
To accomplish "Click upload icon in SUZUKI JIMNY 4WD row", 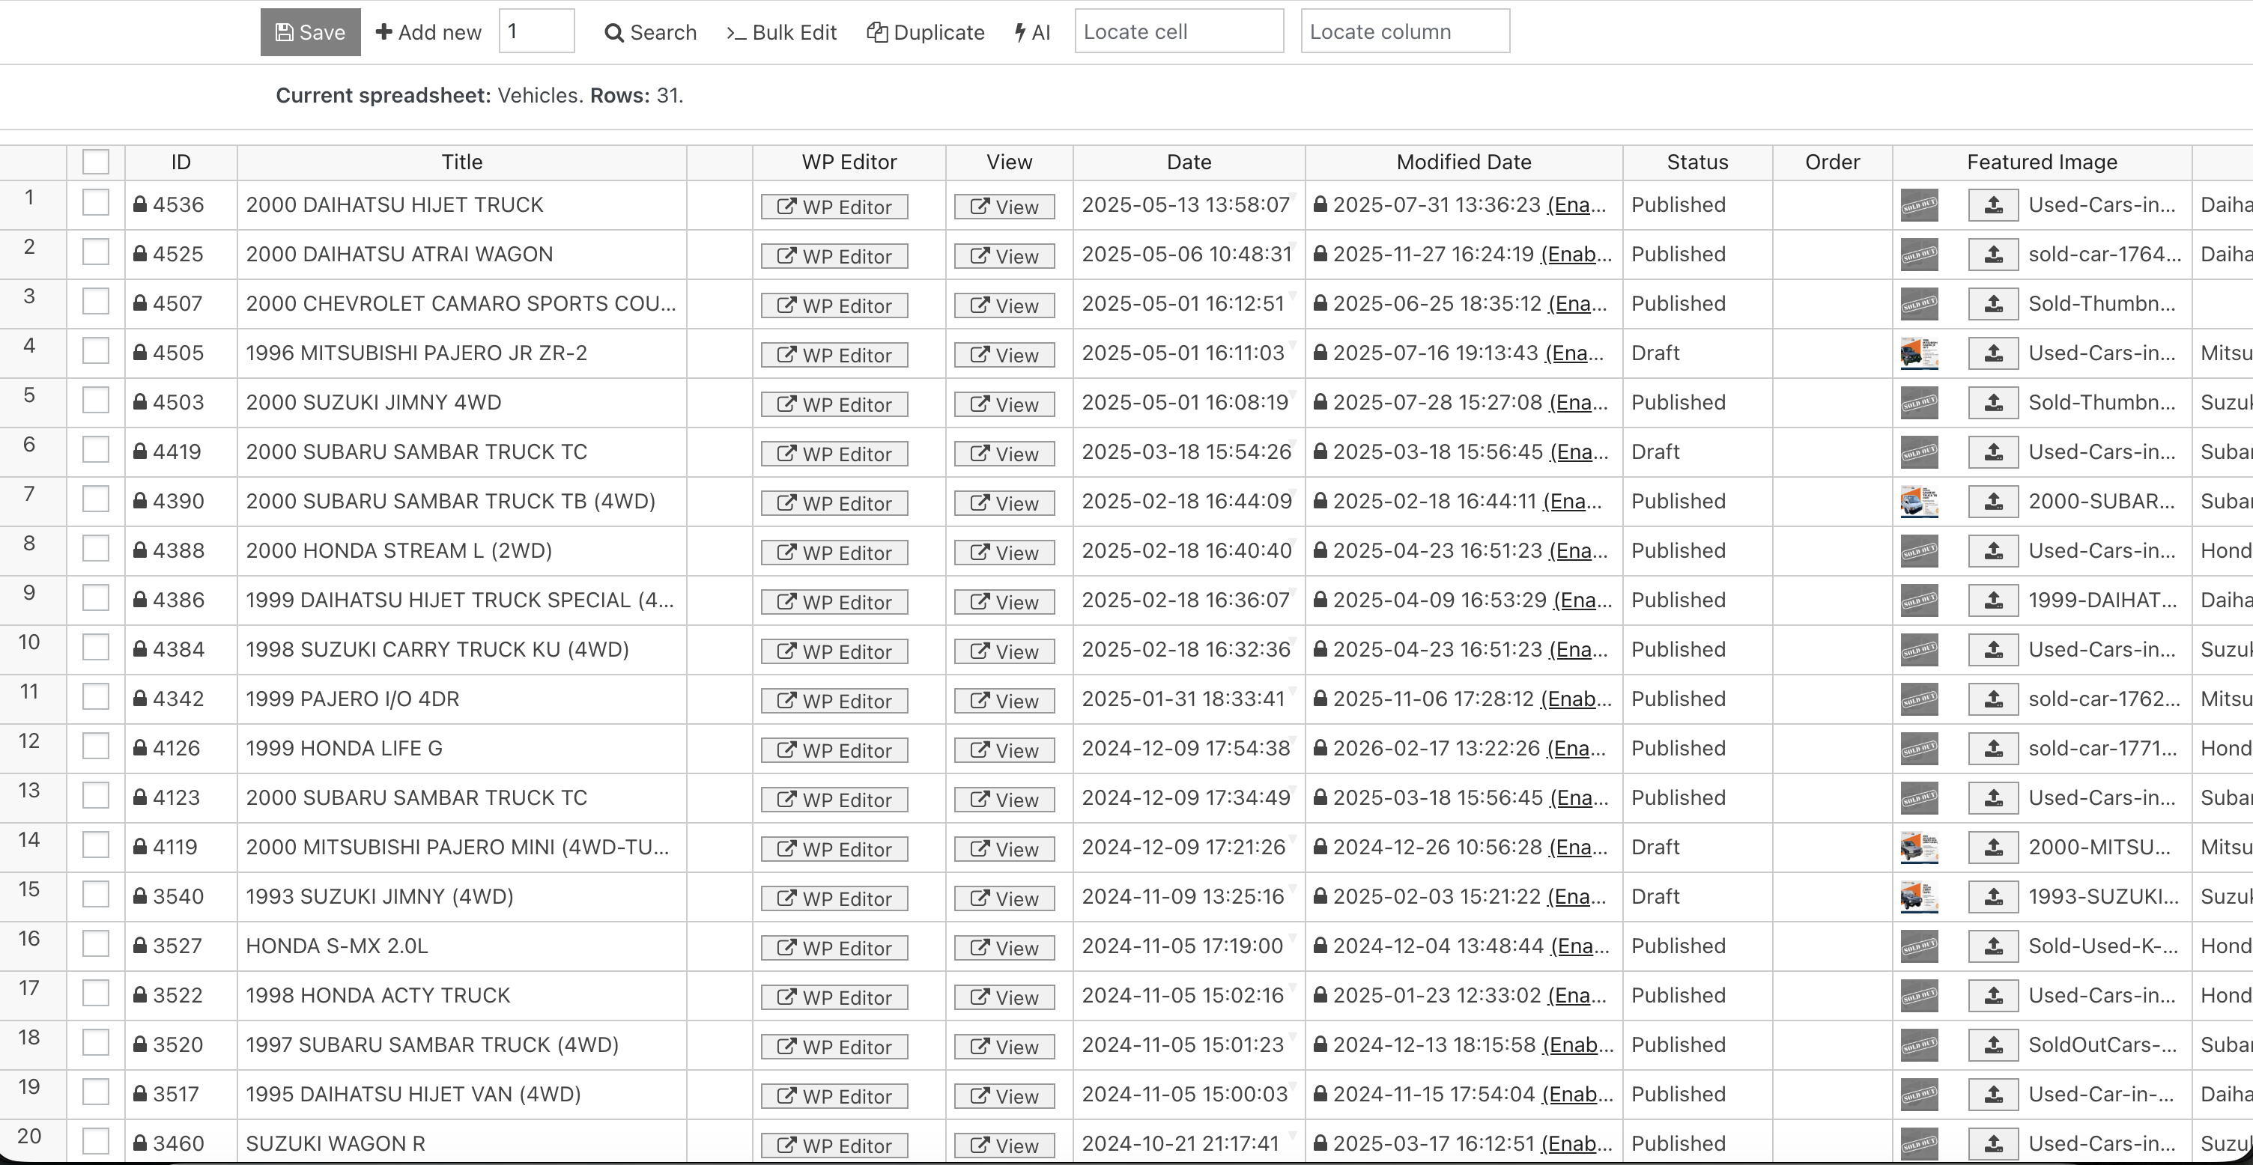I will click(1992, 403).
